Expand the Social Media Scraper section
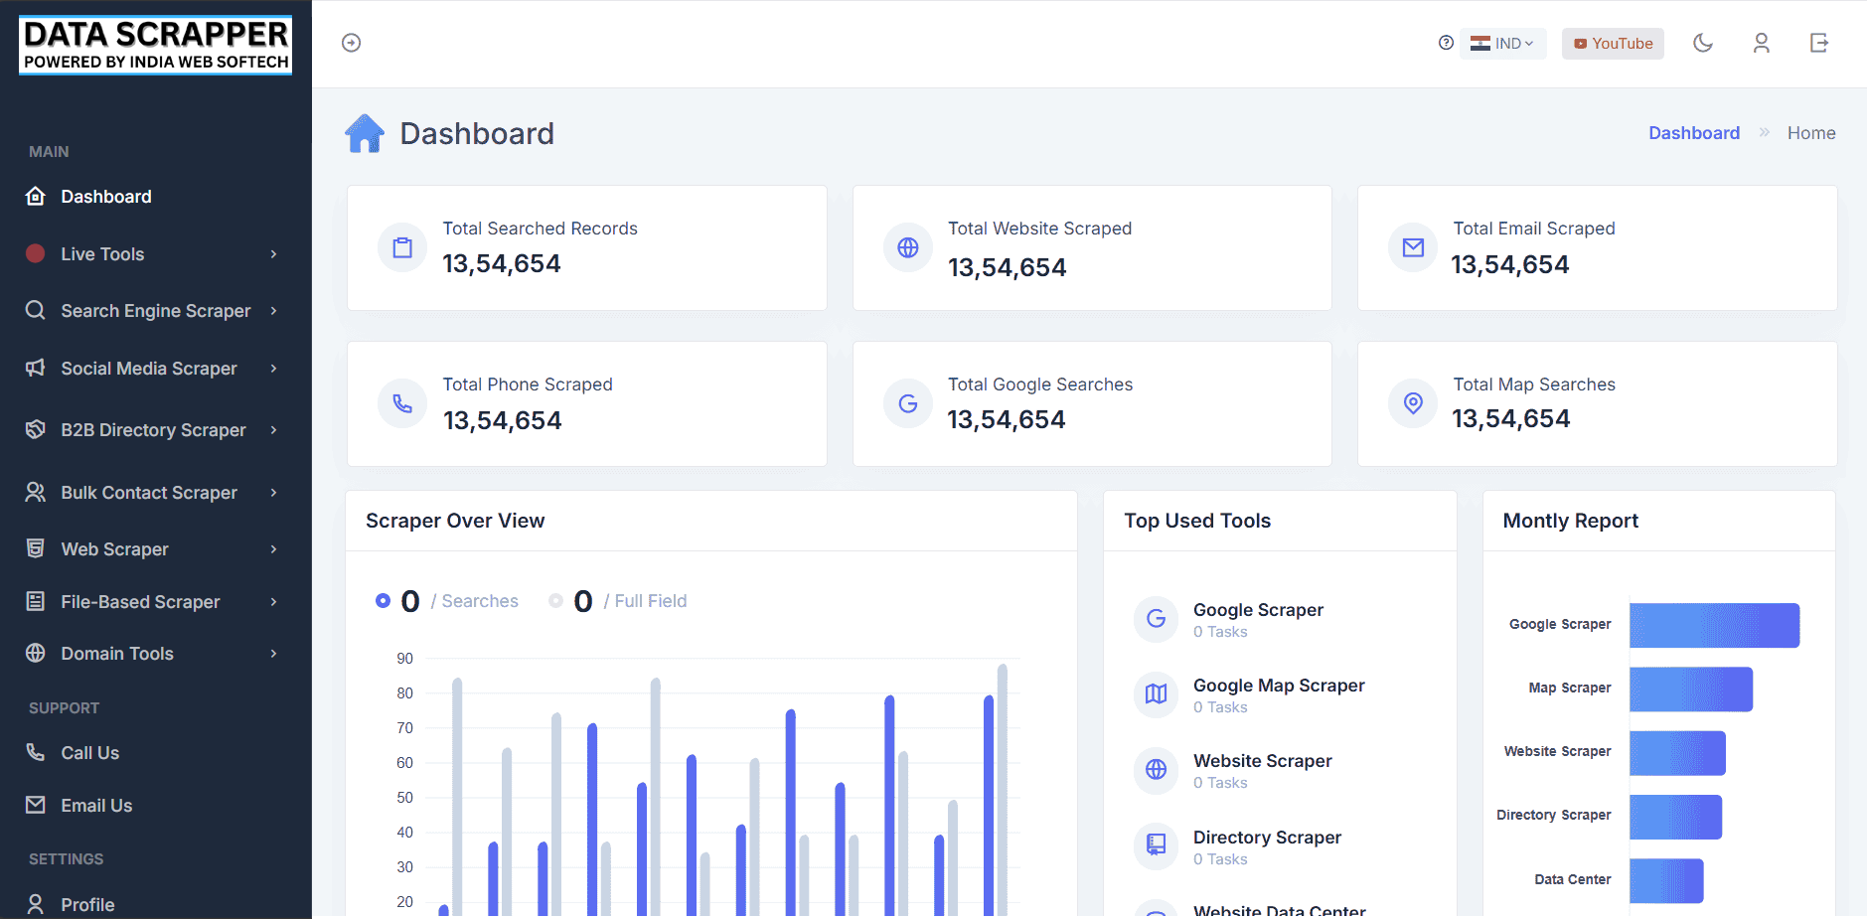1867x919 pixels. coord(149,368)
